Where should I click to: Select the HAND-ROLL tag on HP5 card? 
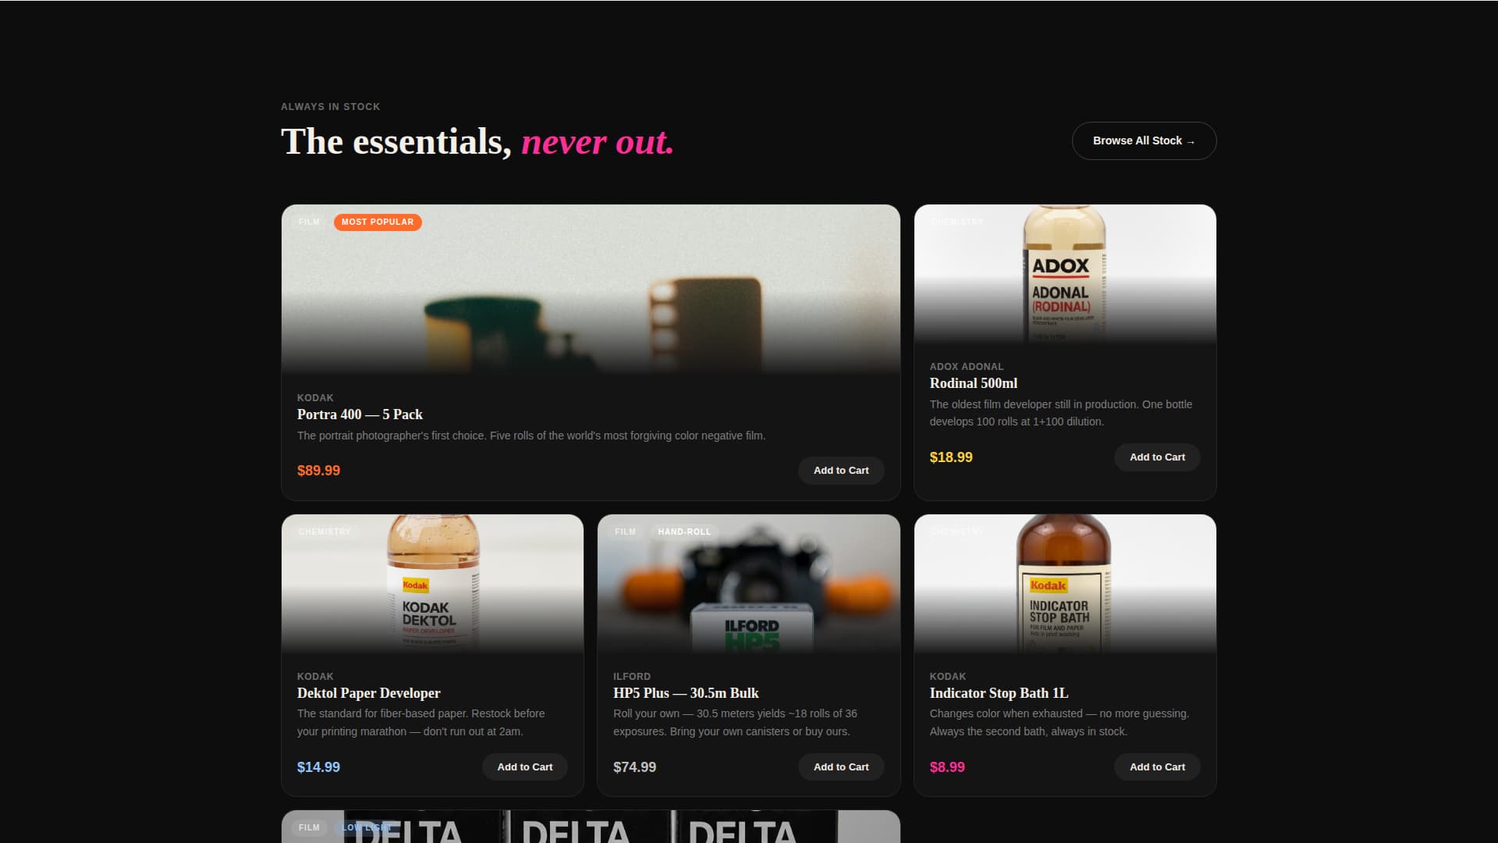coord(684,532)
